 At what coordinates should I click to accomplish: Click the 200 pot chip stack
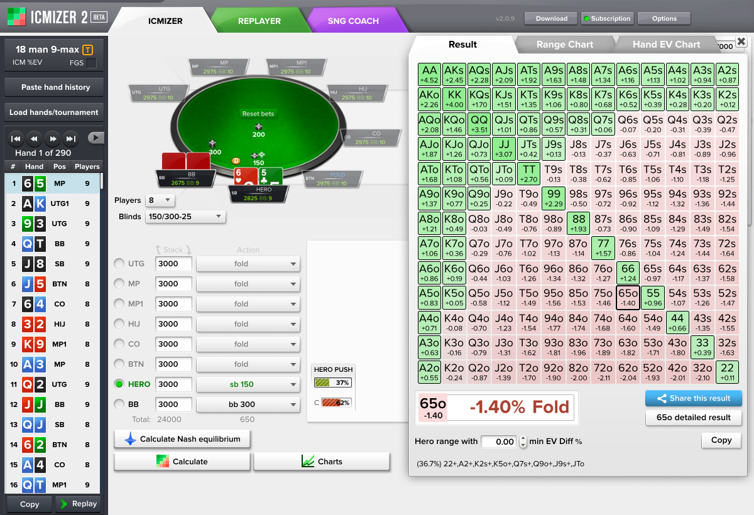click(258, 126)
